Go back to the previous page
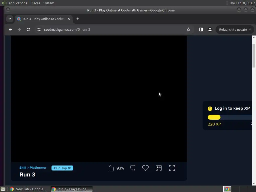The image size is (256, 192). coord(10,29)
